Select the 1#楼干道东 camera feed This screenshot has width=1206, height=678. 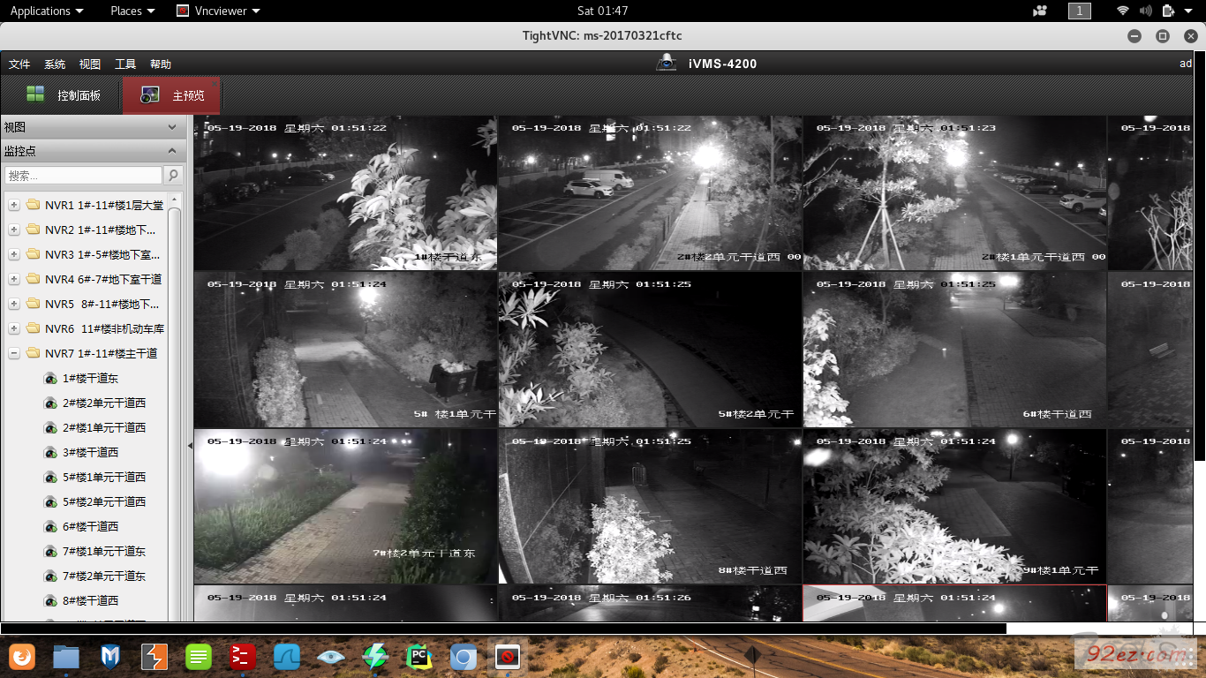click(345, 193)
